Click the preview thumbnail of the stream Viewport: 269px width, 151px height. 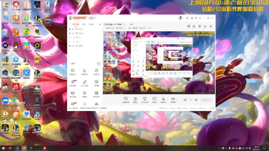tap(159, 63)
